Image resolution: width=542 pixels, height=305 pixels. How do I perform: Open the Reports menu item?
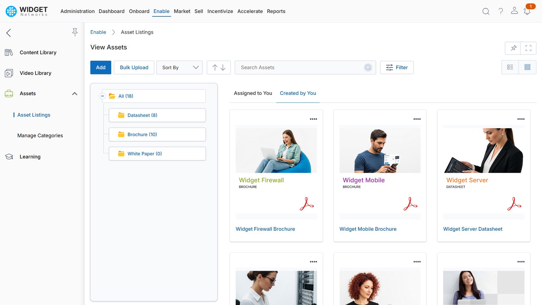pos(276,11)
